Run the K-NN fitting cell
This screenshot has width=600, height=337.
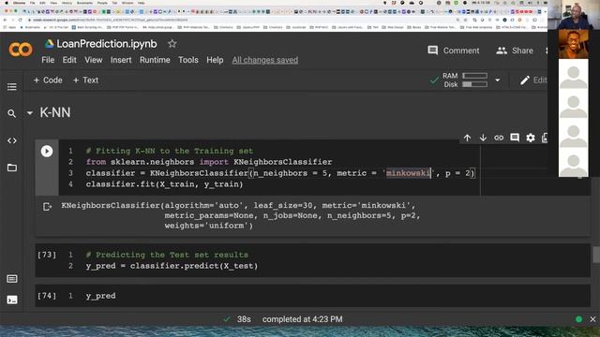(x=47, y=152)
